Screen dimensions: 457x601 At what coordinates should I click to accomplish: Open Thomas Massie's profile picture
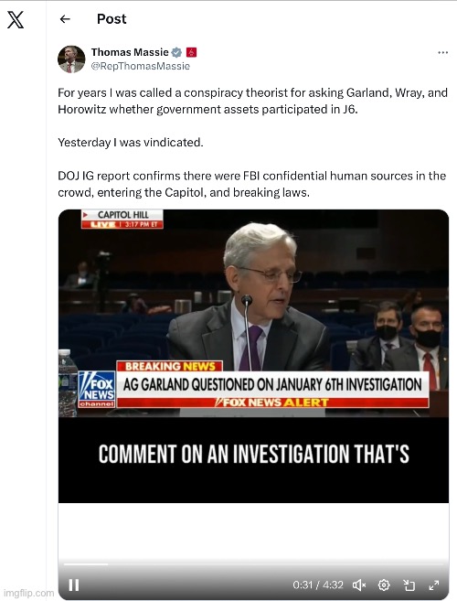[x=71, y=59]
